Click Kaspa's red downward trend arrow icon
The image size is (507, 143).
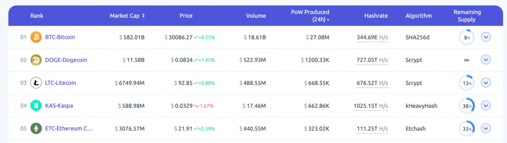point(196,106)
